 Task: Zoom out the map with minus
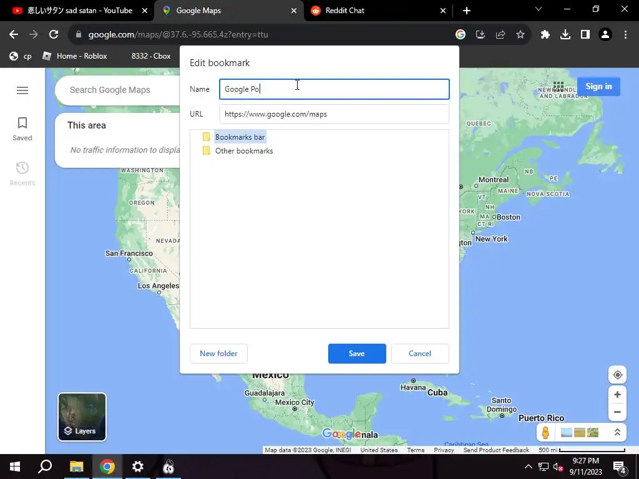(617, 412)
